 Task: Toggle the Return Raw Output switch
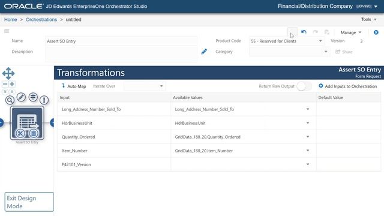(304, 86)
